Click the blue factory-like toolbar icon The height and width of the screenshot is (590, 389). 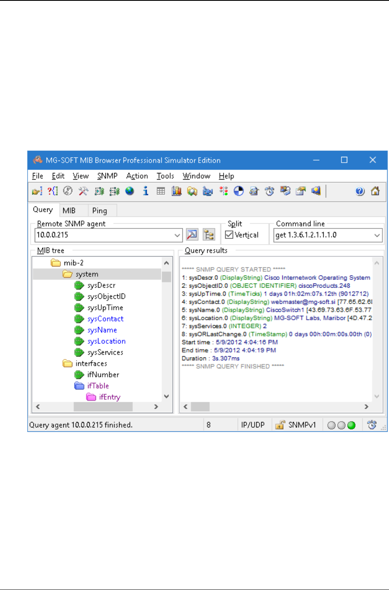click(208, 191)
